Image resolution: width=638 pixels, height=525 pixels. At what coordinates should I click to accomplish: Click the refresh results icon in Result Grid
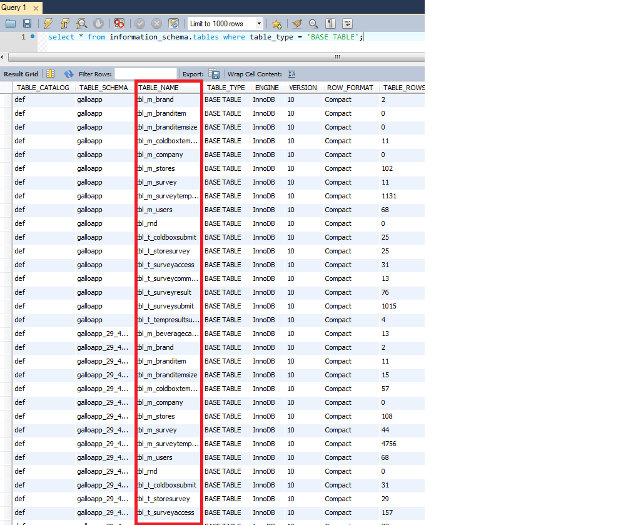(68, 74)
